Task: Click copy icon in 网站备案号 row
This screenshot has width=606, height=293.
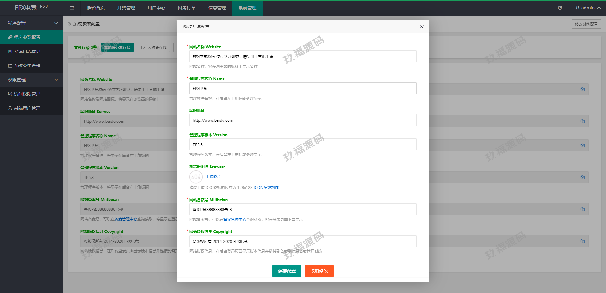Action: coord(582,209)
